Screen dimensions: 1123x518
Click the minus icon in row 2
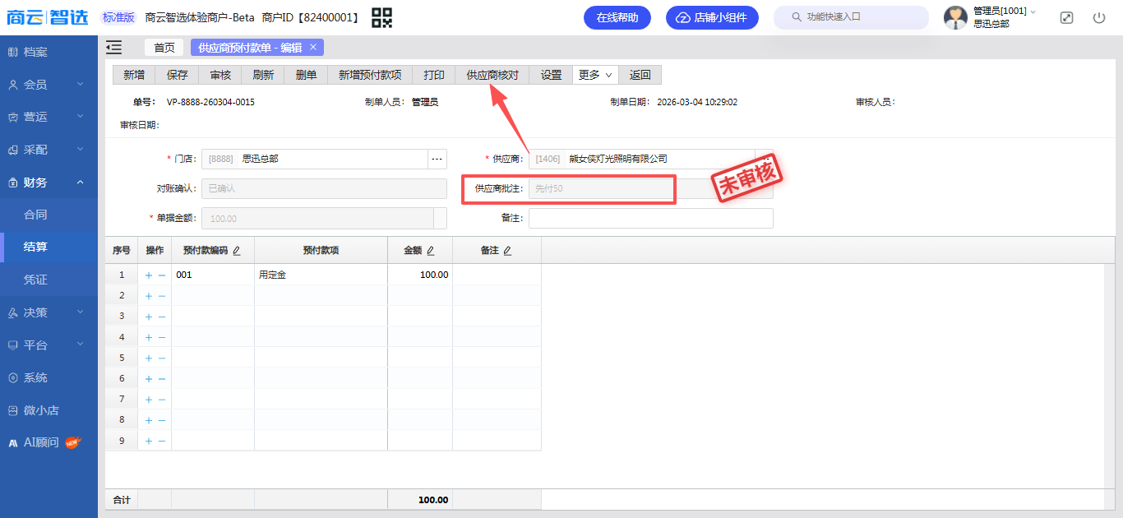tap(162, 296)
